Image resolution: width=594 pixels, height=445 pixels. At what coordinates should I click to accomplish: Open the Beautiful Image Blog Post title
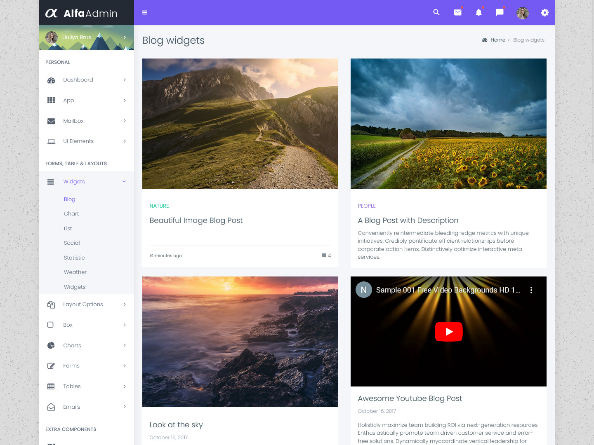196,220
